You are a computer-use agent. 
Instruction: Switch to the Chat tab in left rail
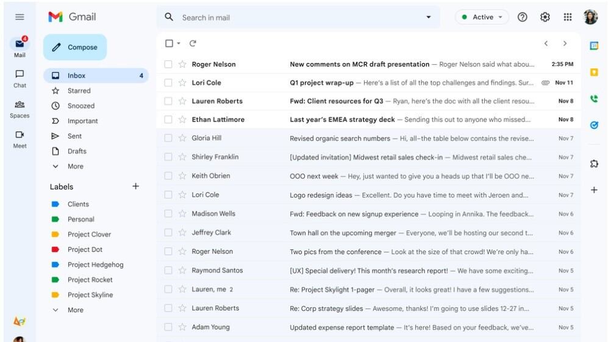(x=20, y=78)
